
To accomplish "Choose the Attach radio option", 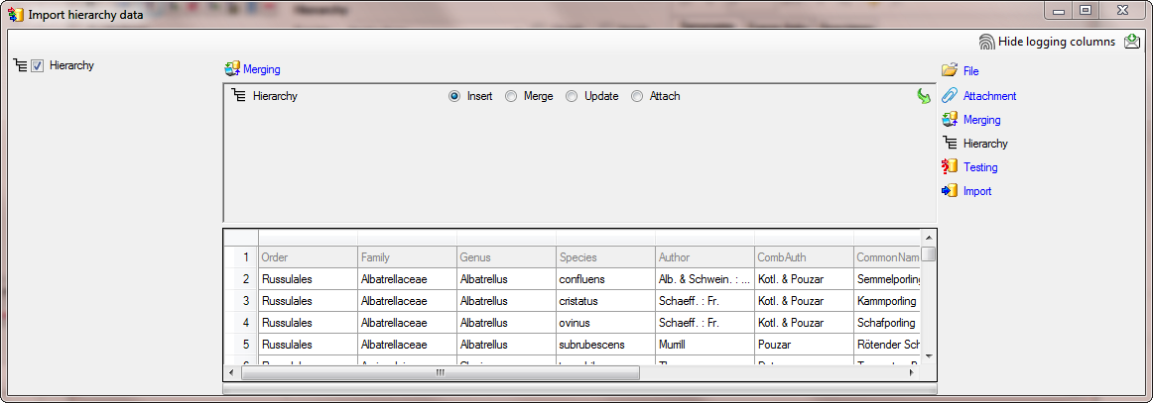I will (637, 96).
